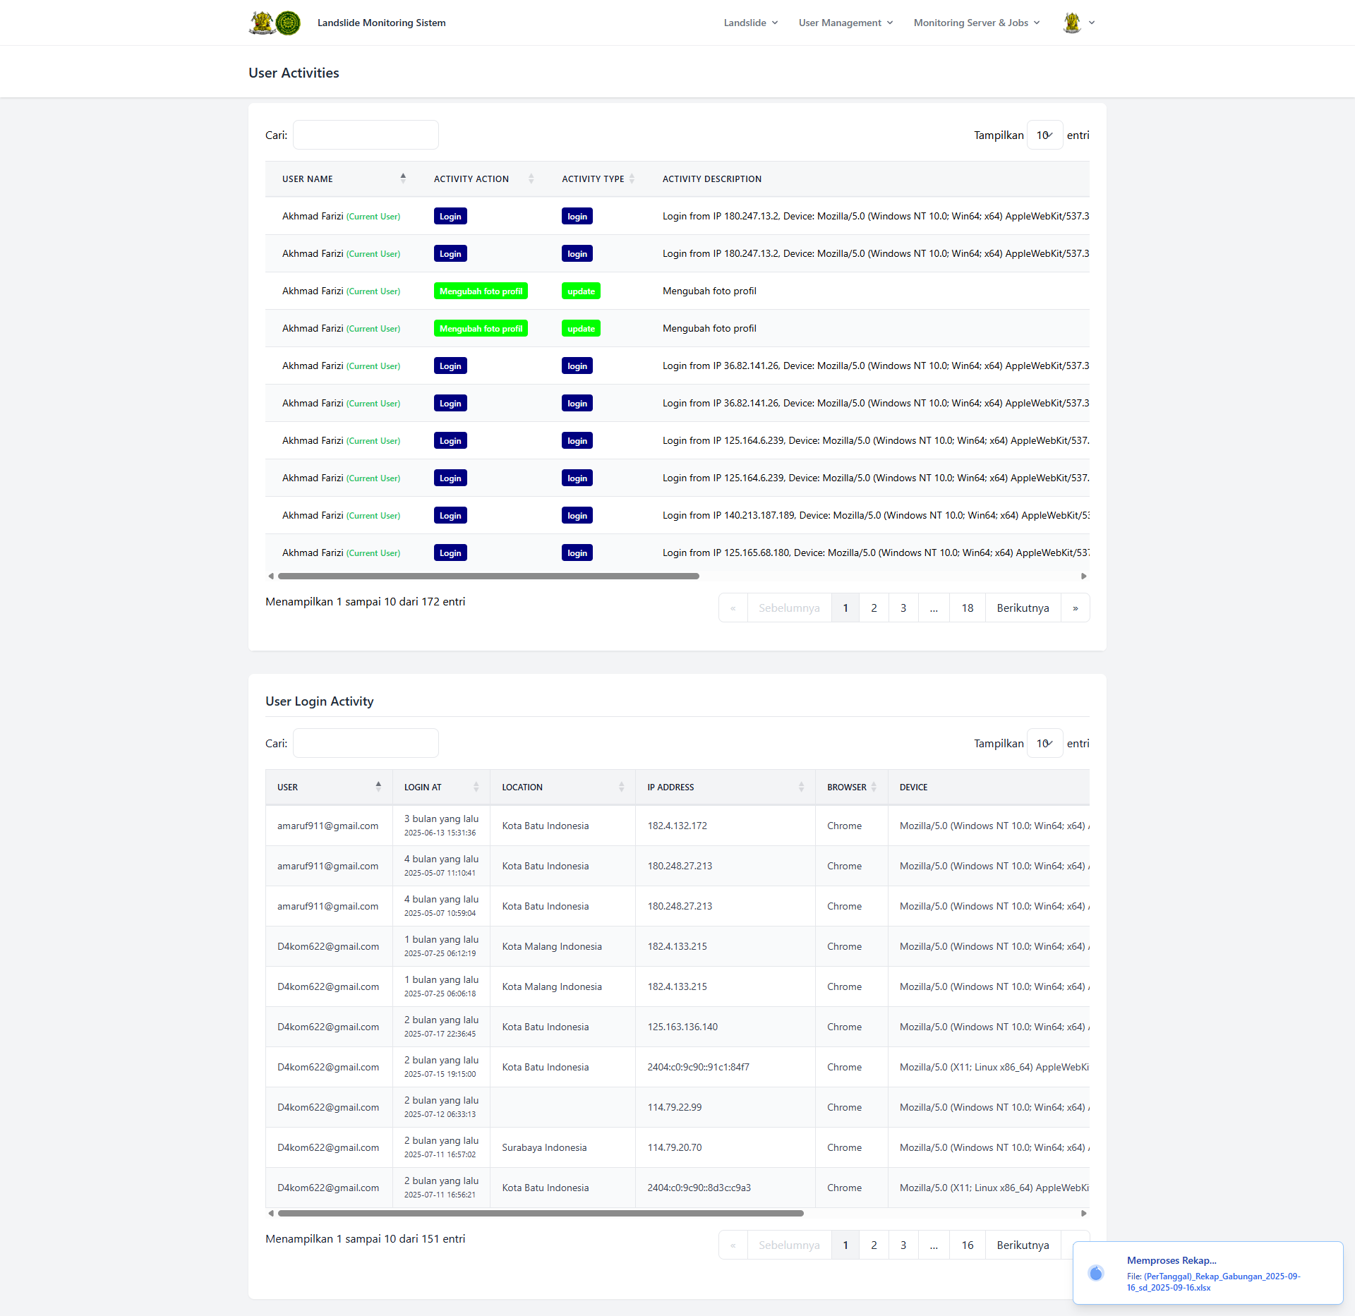Click the Memproses Rekap file notification

[1207, 1274]
